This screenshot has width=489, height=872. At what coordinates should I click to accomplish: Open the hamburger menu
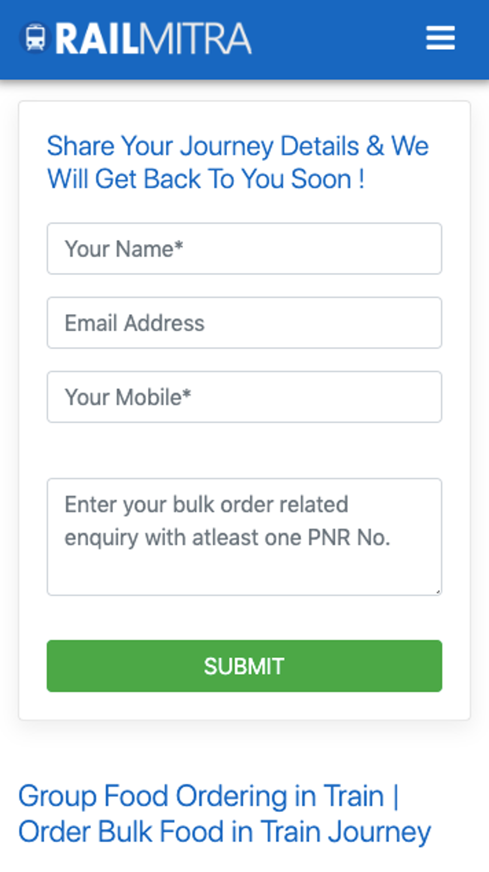coord(440,38)
